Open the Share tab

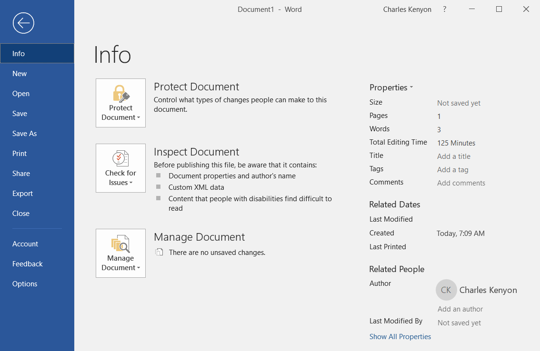tap(37, 173)
